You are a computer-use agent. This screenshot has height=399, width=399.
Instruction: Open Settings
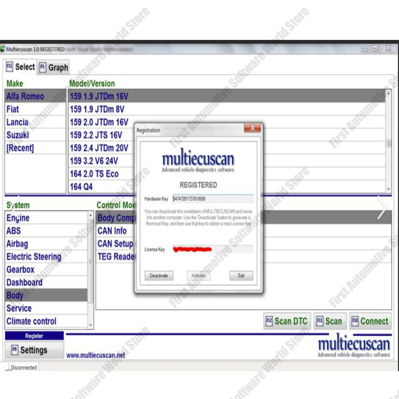pyautogui.click(x=34, y=350)
